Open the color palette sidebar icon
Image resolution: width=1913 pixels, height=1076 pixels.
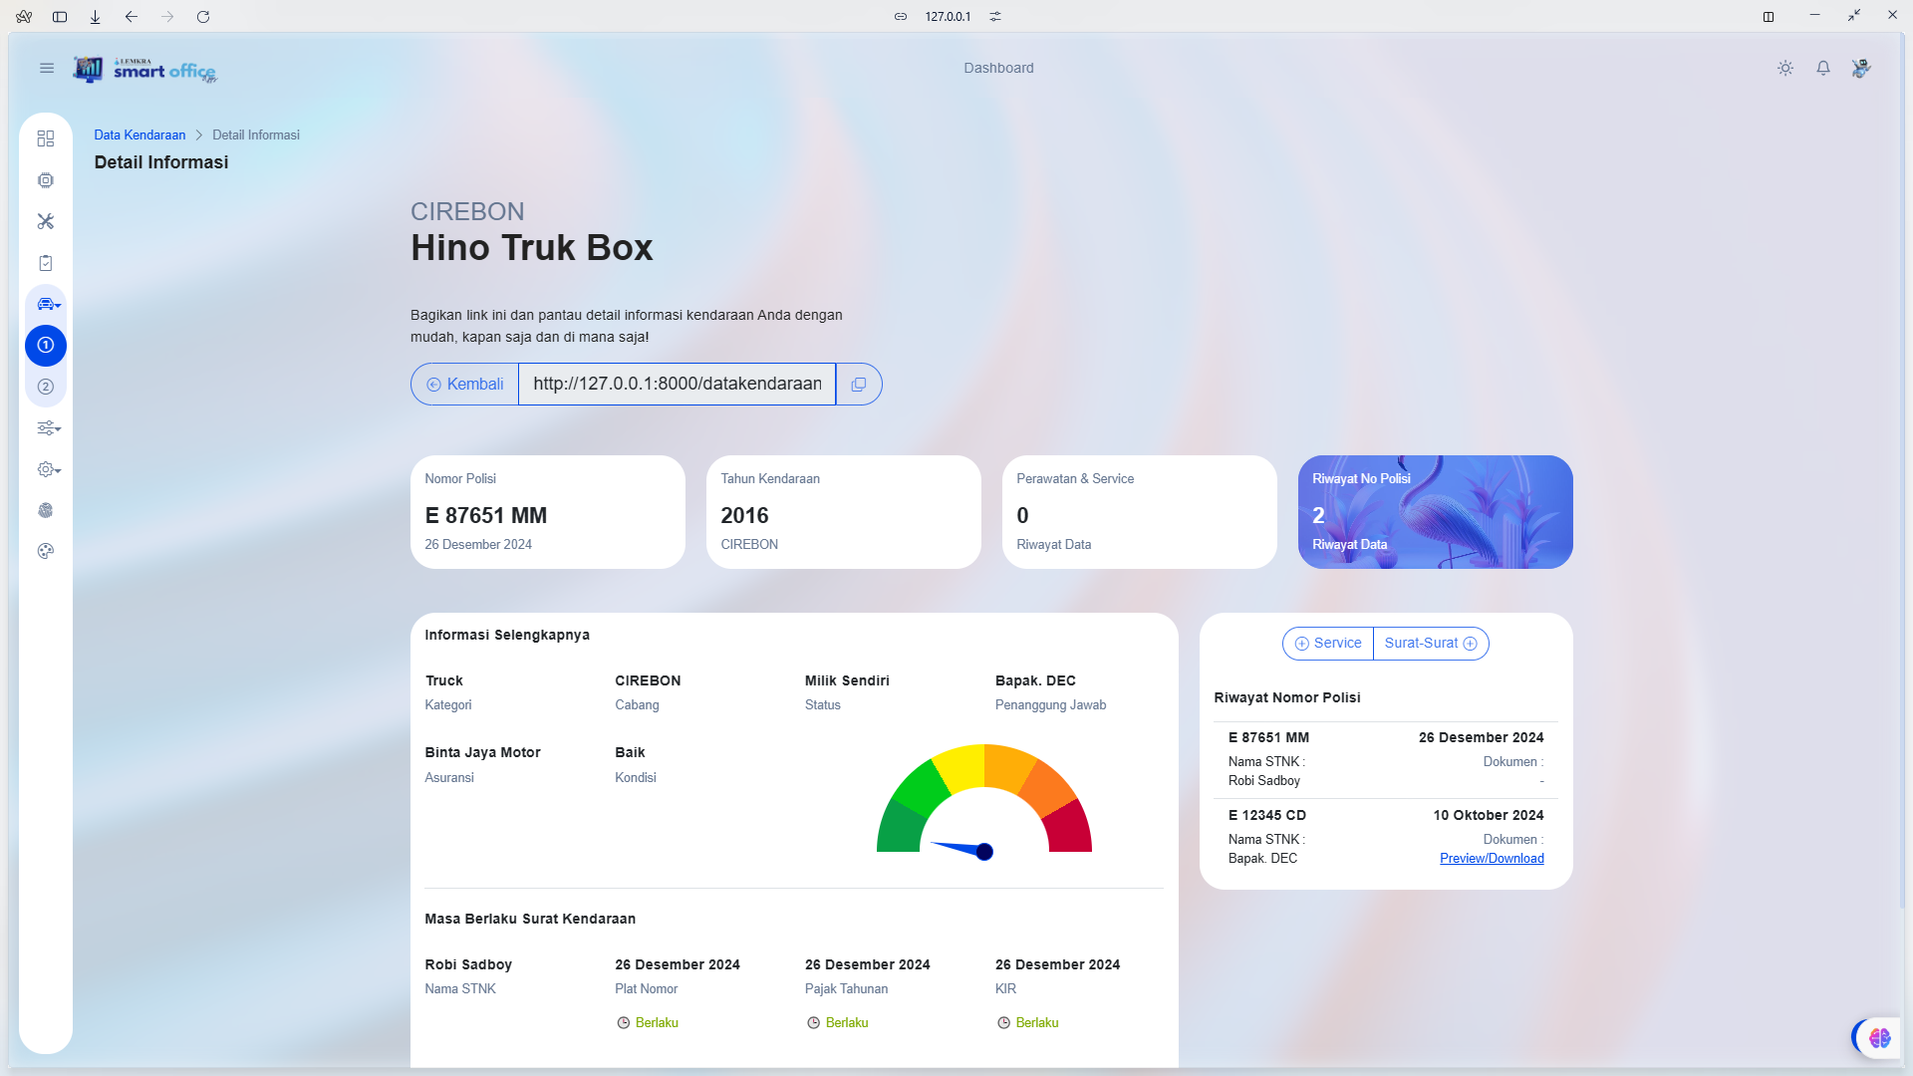(x=46, y=551)
